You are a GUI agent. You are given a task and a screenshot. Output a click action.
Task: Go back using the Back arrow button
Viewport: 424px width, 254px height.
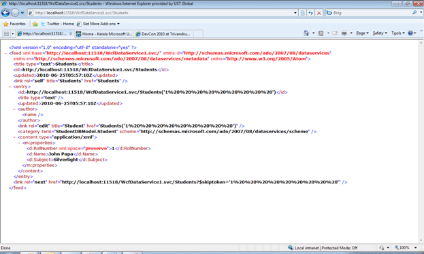pos(5,13)
